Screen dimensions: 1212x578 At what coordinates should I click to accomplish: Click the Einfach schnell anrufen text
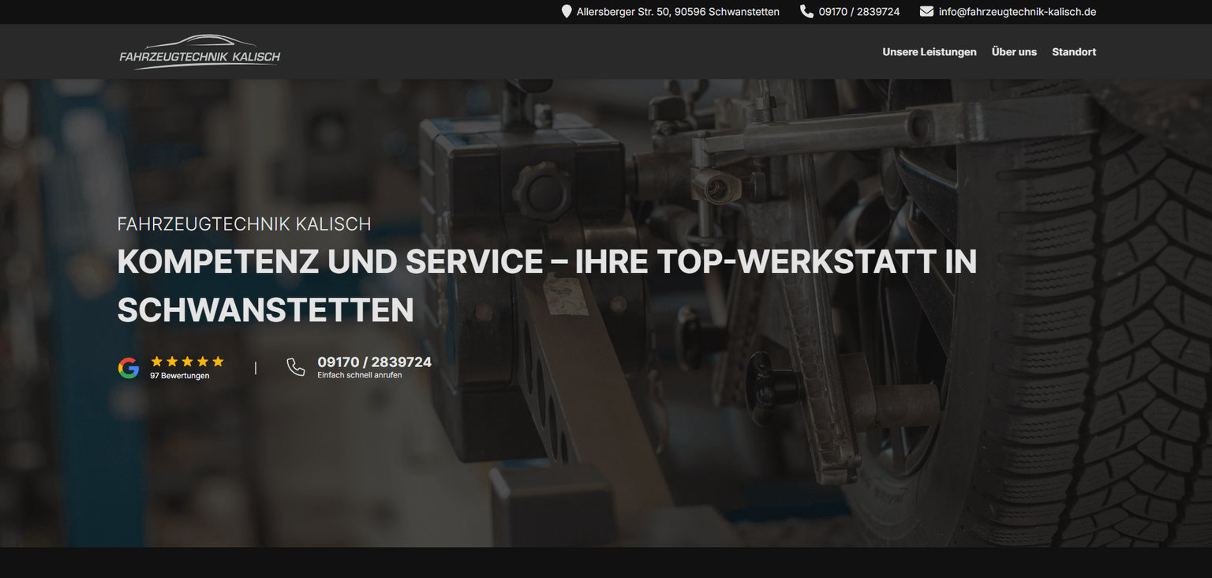pyautogui.click(x=359, y=375)
